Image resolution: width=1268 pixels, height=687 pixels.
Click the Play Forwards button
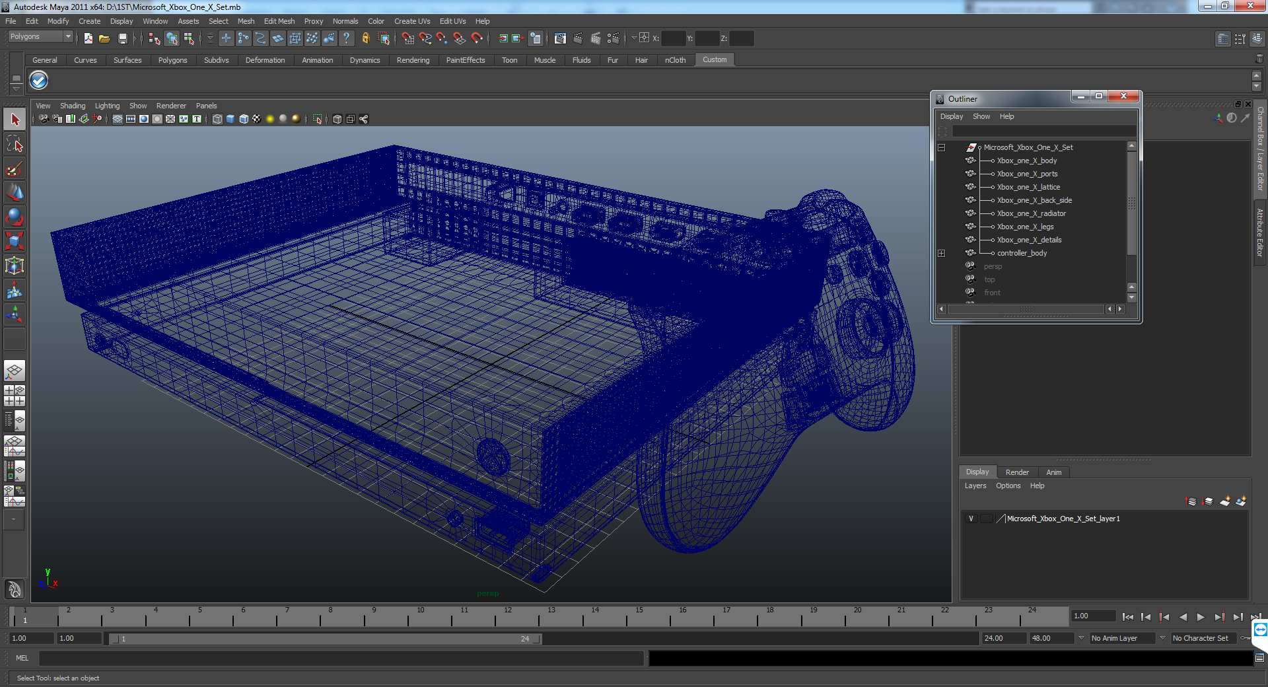1201,617
